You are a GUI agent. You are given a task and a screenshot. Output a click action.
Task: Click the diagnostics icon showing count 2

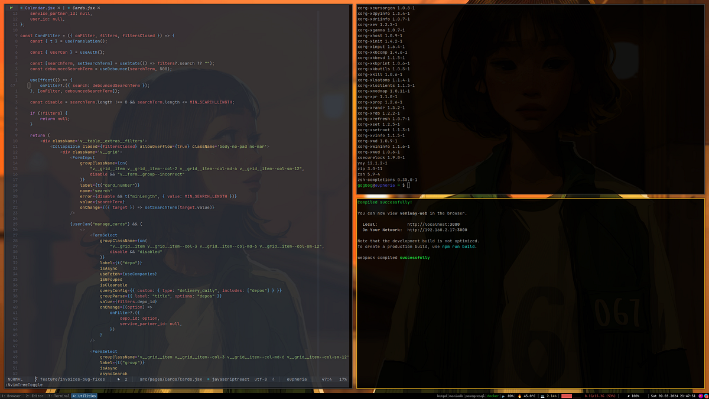click(118, 378)
